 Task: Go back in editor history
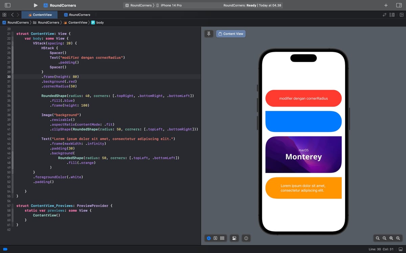(x=12, y=15)
